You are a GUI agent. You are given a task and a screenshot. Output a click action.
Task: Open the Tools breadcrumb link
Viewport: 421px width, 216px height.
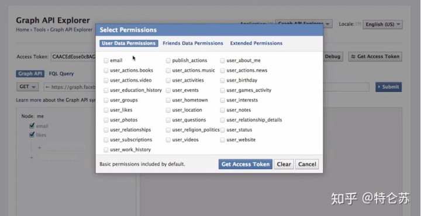pos(40,30)
